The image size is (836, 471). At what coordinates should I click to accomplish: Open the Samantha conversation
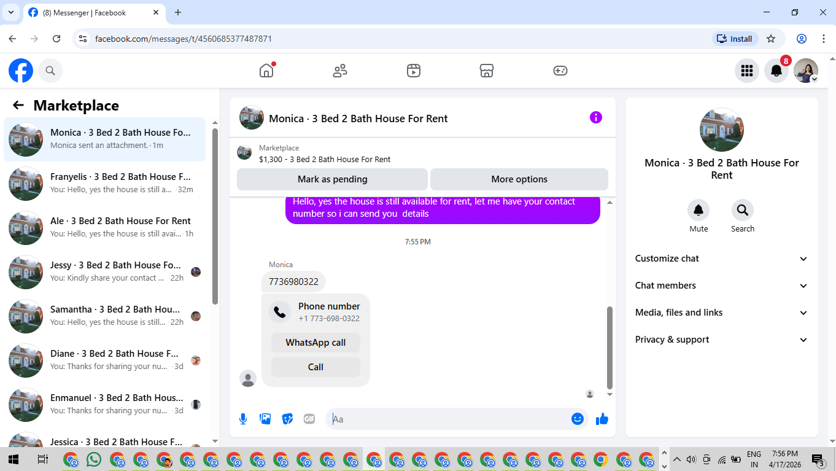(105, 316)
